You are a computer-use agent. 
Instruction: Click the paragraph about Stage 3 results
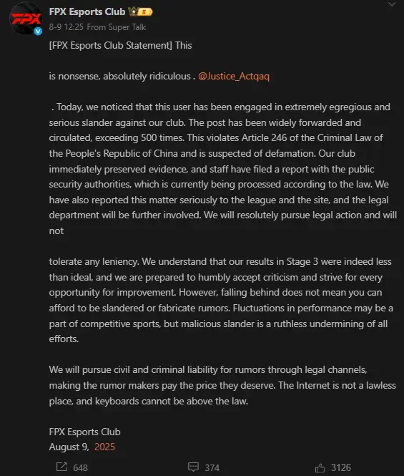pyautogui.click(x=221, y=300)
